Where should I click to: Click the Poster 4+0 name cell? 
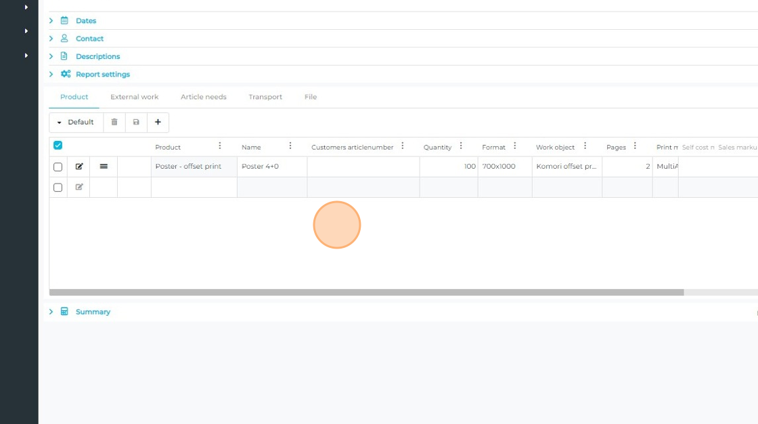271,167
